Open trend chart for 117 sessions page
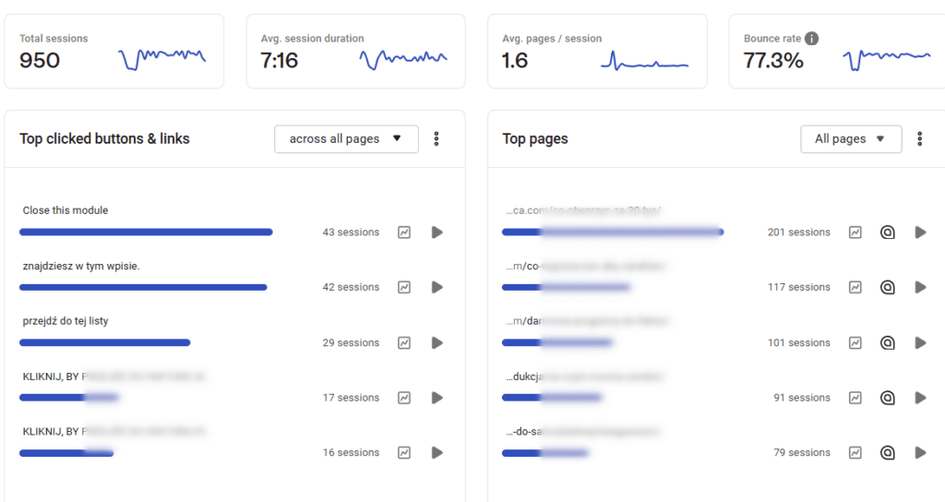Viewport: 945px width, 502px height. [855, 288]
